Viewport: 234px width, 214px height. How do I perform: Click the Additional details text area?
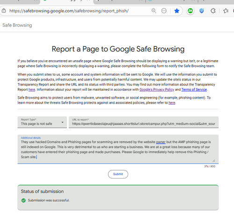118,149
